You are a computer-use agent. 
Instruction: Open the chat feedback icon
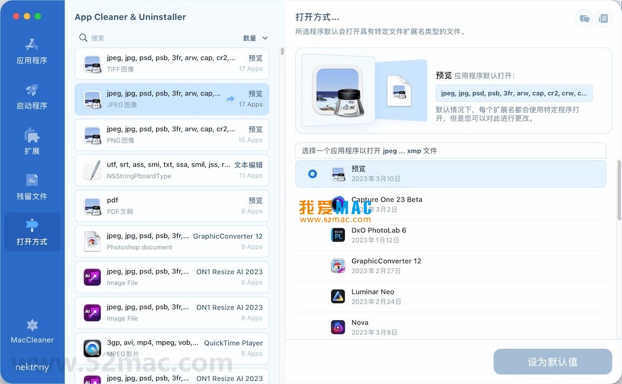click(584, 19)
